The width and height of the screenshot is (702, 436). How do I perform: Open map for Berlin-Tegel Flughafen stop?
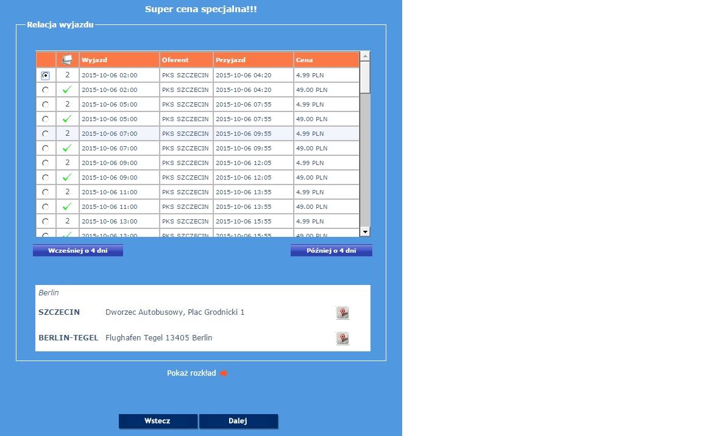coord(342,338)
